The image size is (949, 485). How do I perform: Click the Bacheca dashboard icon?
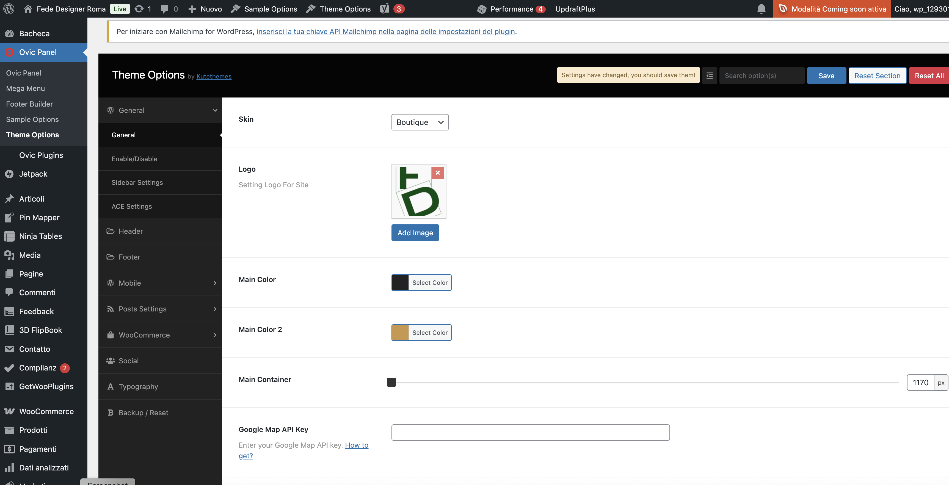pyautogui.click(x=9, y=34)
